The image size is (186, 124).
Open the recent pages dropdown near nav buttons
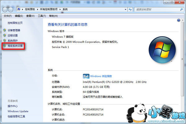tap(15, 10)
